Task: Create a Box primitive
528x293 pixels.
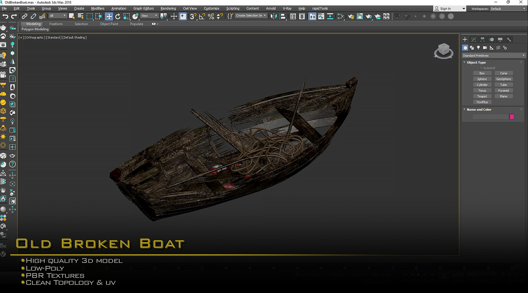Action: (x=482, y=73)
